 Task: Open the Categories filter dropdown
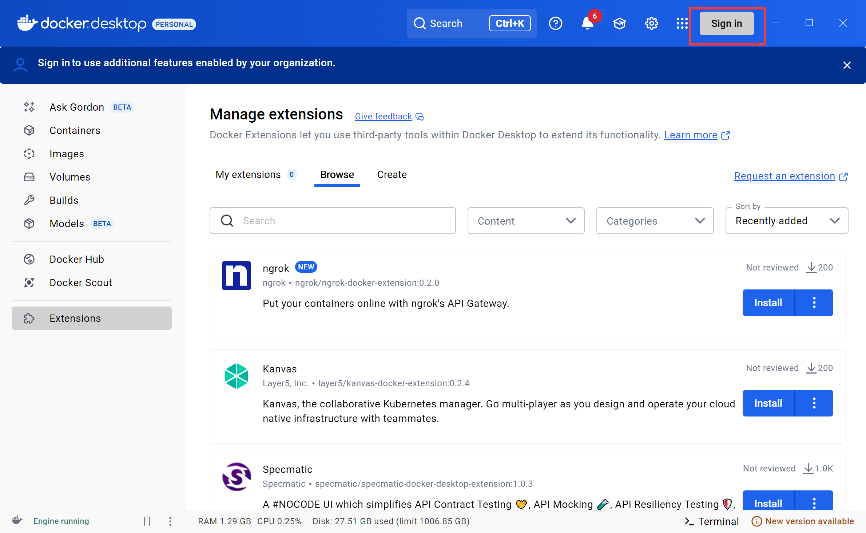click(x=654, y=221)
